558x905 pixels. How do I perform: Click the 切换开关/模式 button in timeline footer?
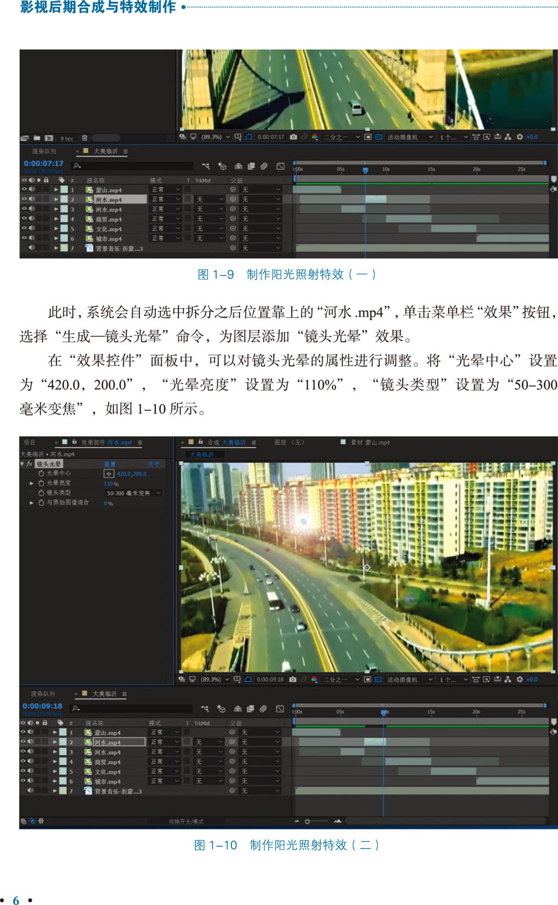186,821
